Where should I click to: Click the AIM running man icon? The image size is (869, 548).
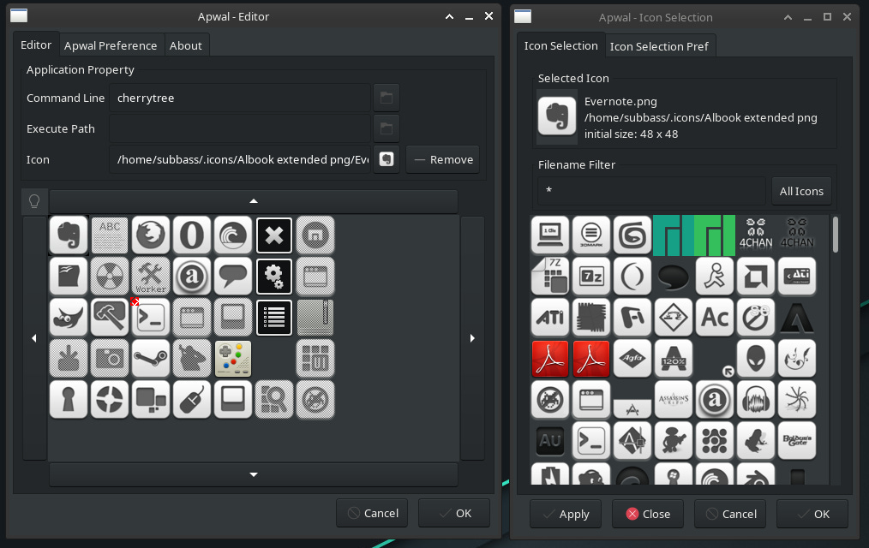(x=715, y=276)
